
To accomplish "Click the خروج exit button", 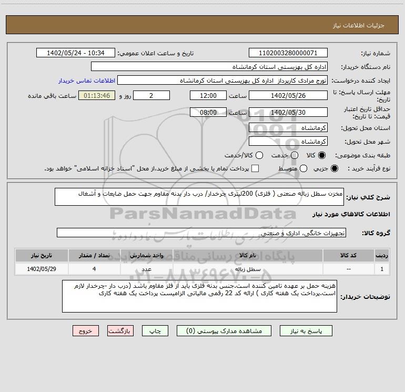I will [86, 331].
